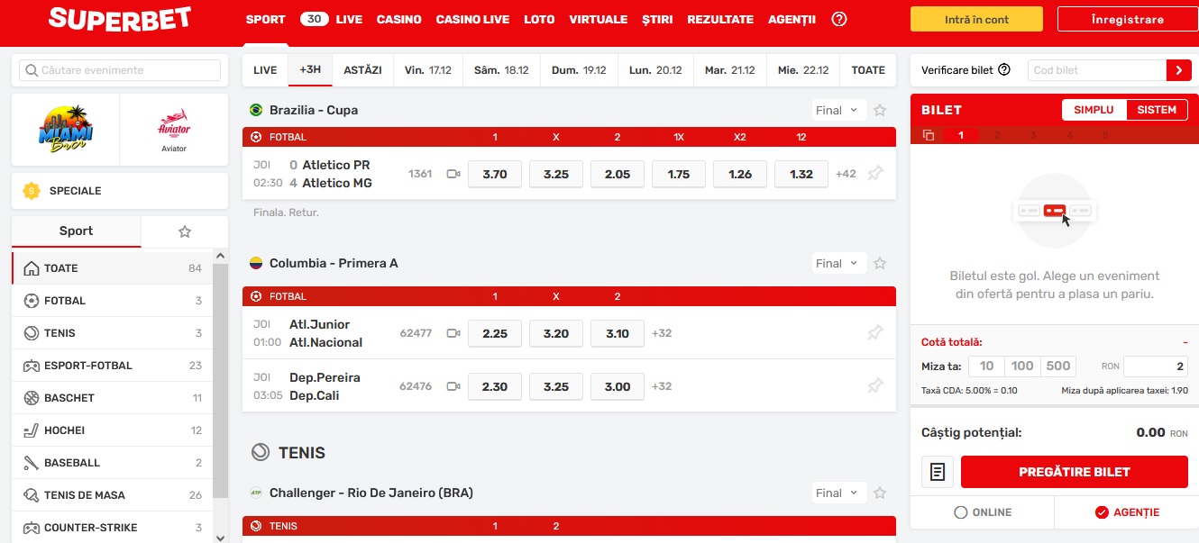This screenshot has width=1199, height=543.
Task: Go to the CASINO menu
Action: tap(399, 19)
